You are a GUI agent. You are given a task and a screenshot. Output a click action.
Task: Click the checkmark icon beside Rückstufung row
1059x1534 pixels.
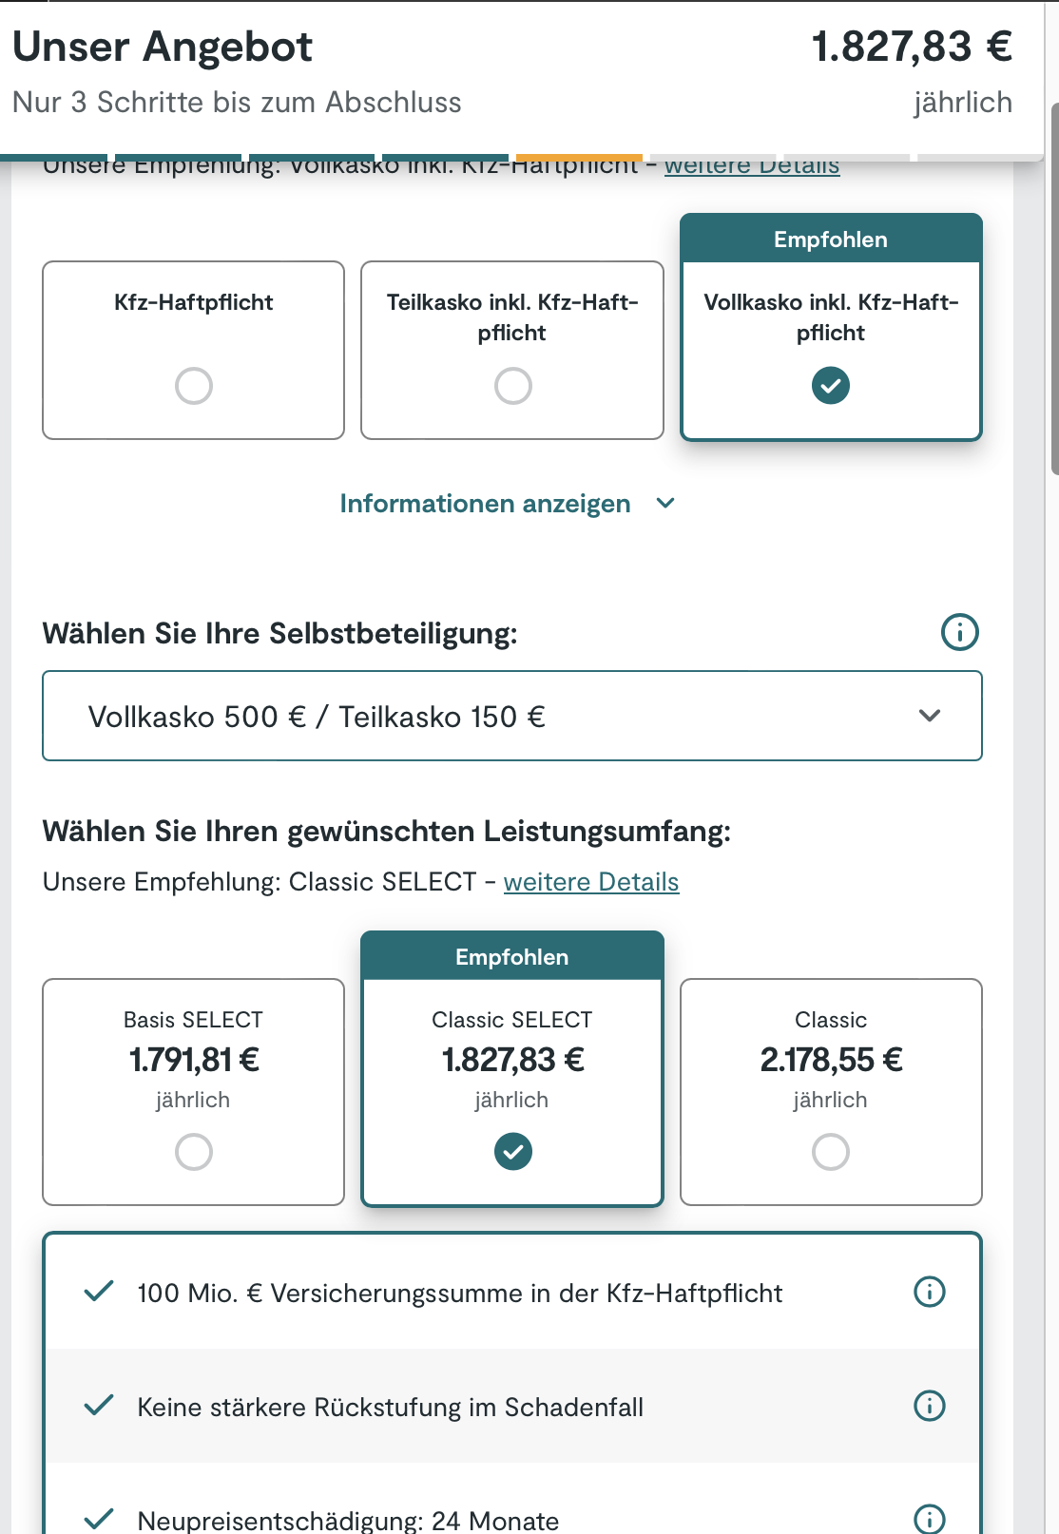pos(99,1406)
